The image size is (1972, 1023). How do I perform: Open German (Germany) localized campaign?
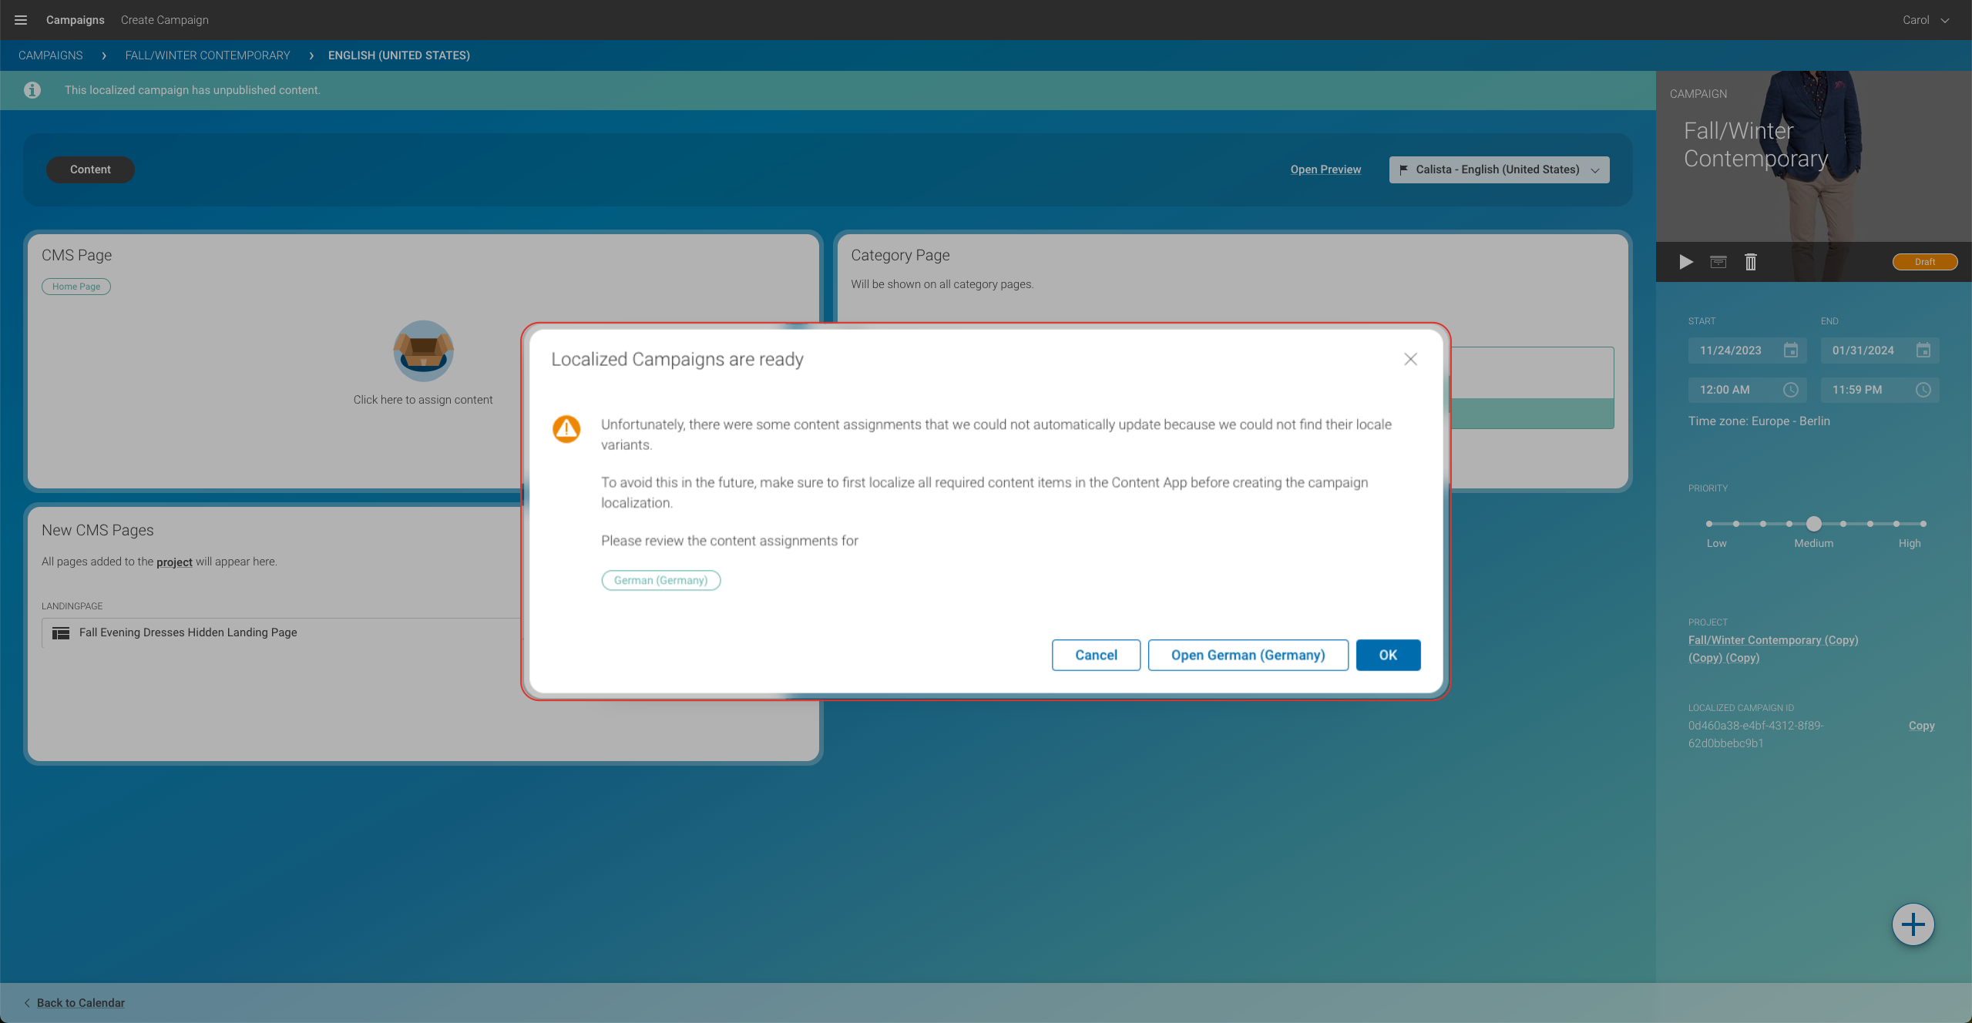1247,655
